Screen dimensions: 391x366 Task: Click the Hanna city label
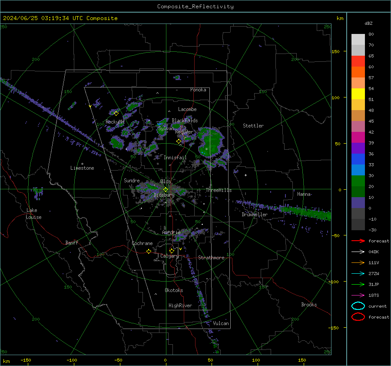(304, 194)
